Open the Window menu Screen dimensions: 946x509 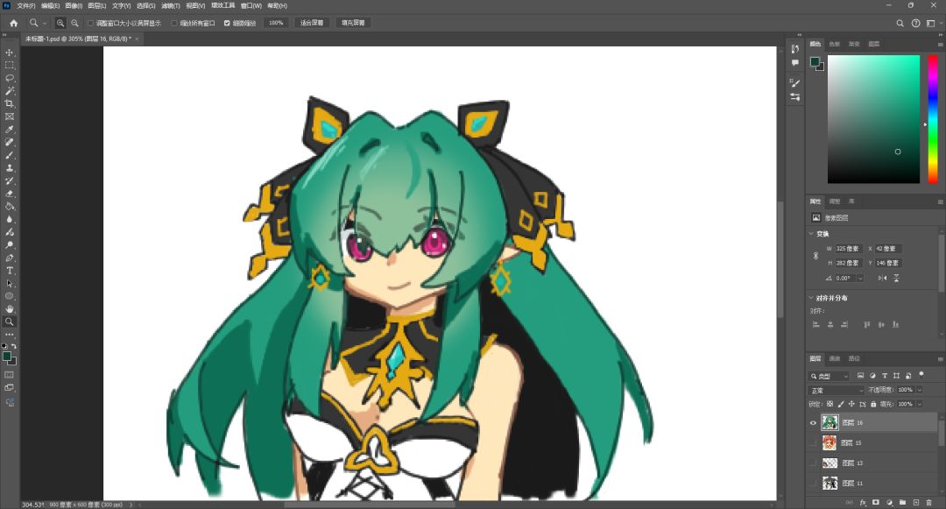251,5
